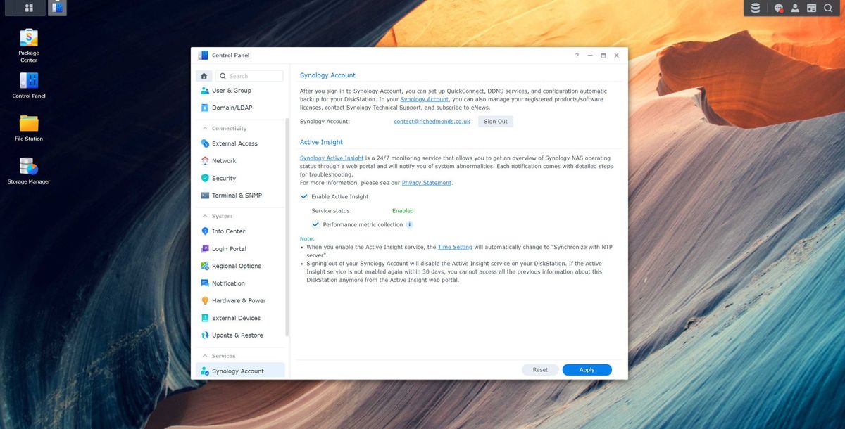The width and height of the screenshot is (845, 429).
Task: Click the Sign Out button
Action: [x=495, y=120]
